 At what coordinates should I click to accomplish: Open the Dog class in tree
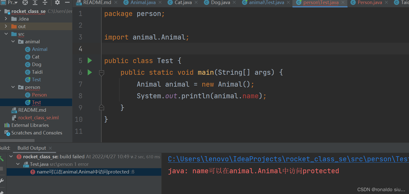click(37, 64)
